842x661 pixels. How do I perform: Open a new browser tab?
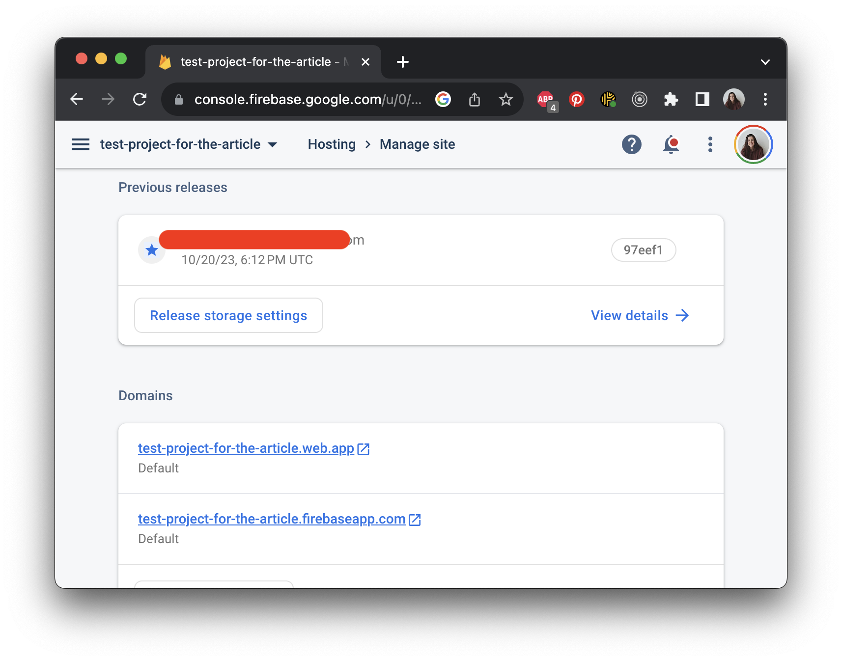click(x=403, y=62)
